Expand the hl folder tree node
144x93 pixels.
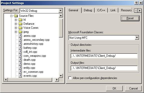(16, 20)
